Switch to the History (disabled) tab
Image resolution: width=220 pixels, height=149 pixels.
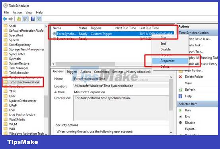click(138, 72)
